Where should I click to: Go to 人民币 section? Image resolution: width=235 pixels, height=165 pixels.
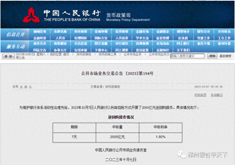pyautogui.click(x=60, y=38)
